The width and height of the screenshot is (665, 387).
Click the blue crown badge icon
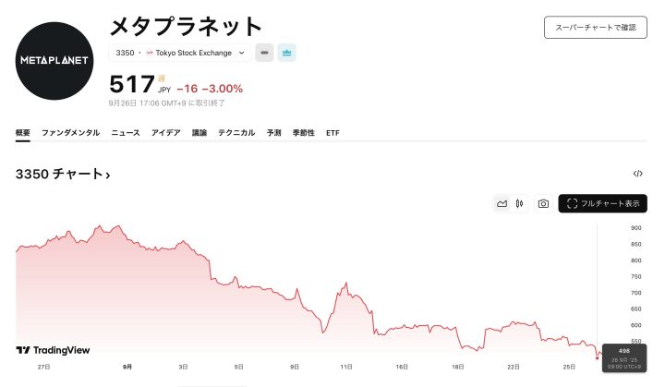point(286,53)
